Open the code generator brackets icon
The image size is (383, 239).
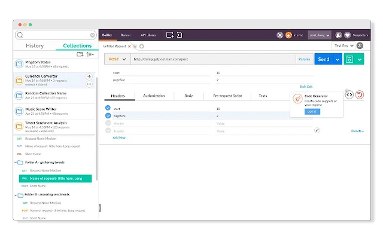pyautogui.click(x=349, y=94)
